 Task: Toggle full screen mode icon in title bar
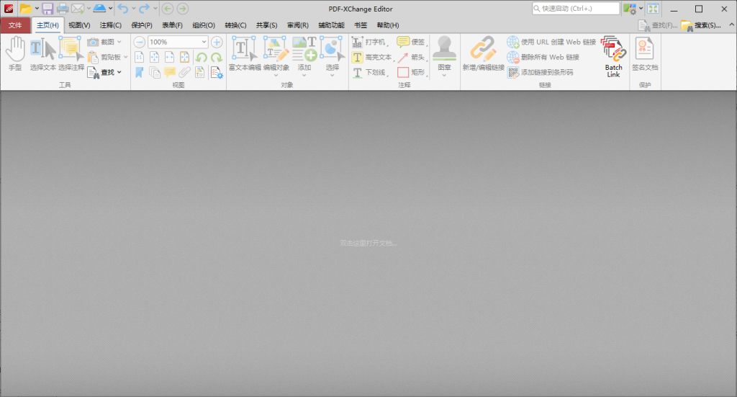click(653, 9)
